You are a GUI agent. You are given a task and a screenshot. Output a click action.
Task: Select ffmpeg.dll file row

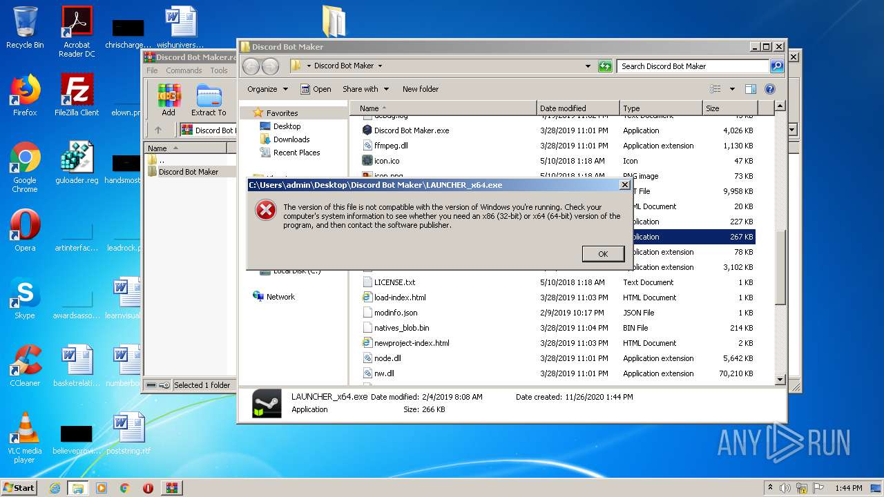point(558,146)
